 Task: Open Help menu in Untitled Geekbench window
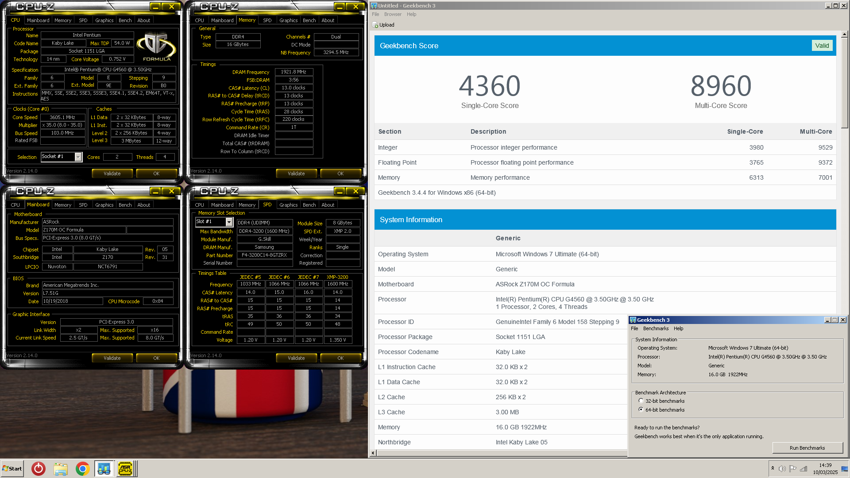click(411, 14)
